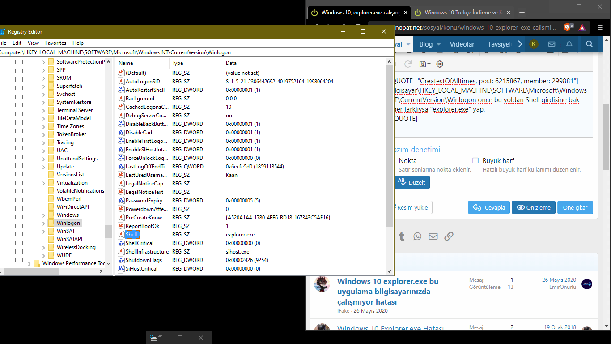Click the Type column header

pos(196,63)
